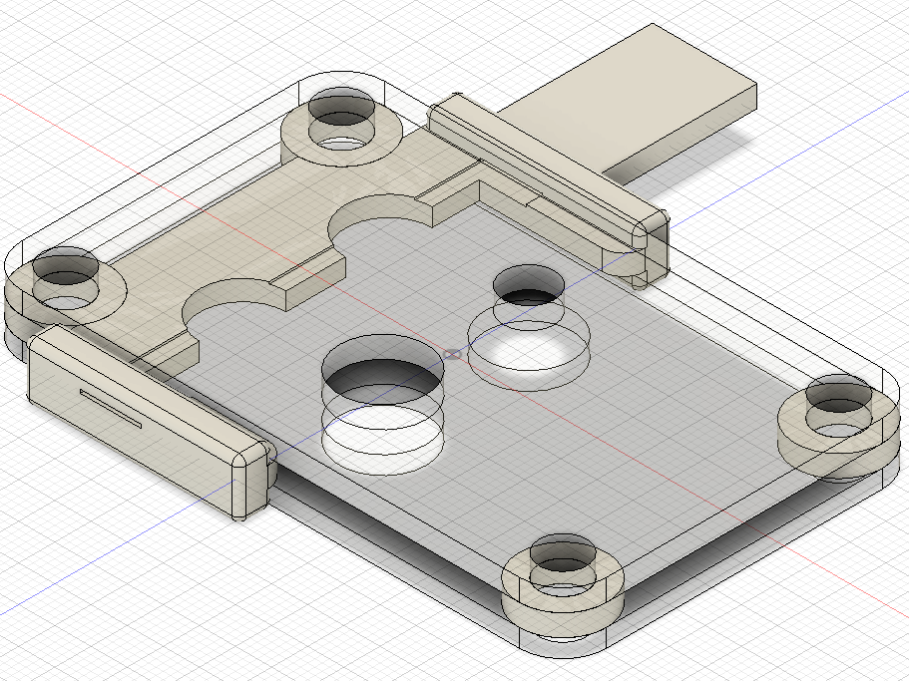The width and height of the screenshot is (909, 681).
Task: Select the right corner standoff hole
Action: [x=837, y=399]
